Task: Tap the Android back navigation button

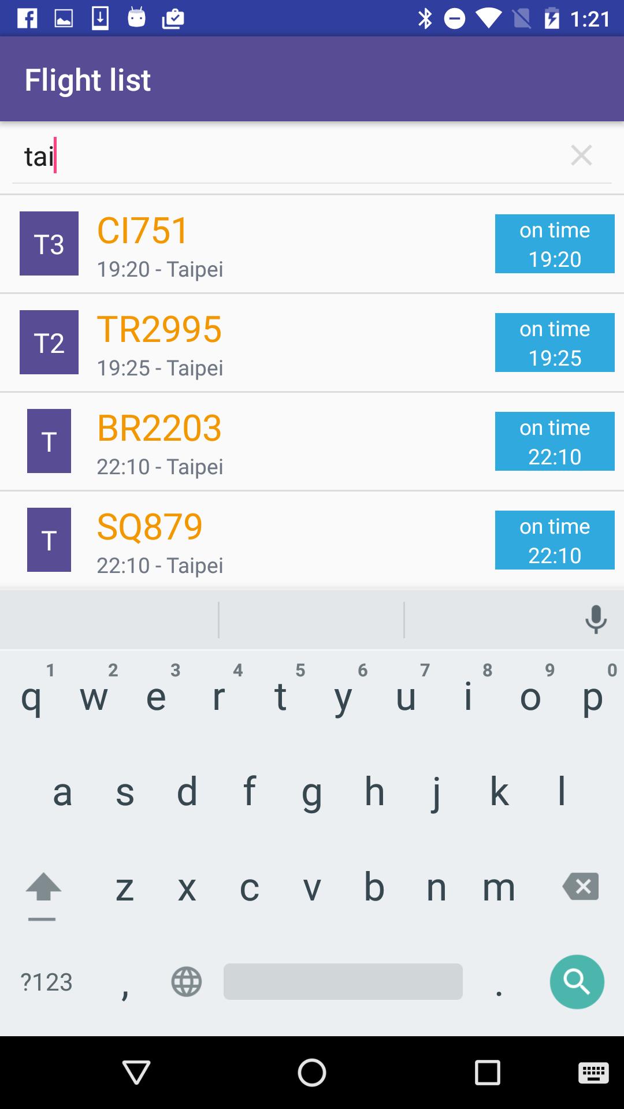Action: [137, 1073]
